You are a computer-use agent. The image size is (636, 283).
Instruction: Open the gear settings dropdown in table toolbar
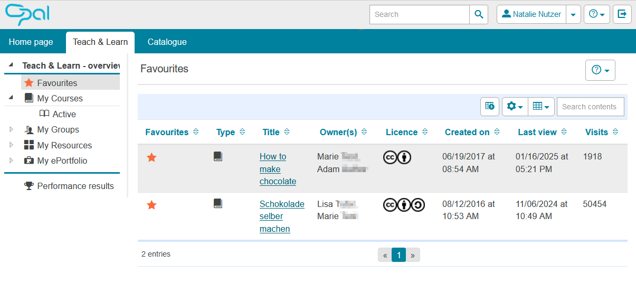pos(515,107)
